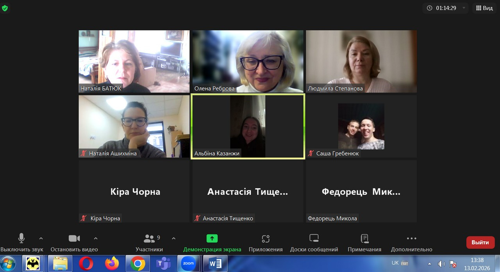500x272 pixels.
Task: Open Дополнительно more options
Action: (x=412, y=242)
